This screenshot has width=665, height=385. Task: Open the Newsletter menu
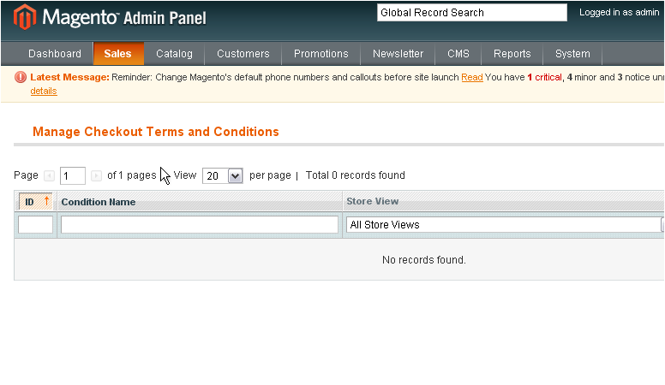(x=398, y=54)
